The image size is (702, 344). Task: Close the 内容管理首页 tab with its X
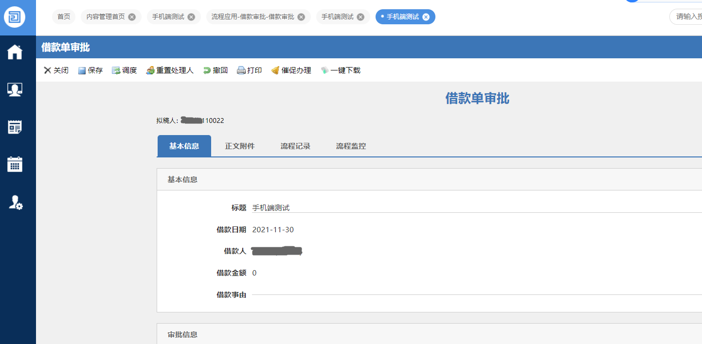point(132,17)
